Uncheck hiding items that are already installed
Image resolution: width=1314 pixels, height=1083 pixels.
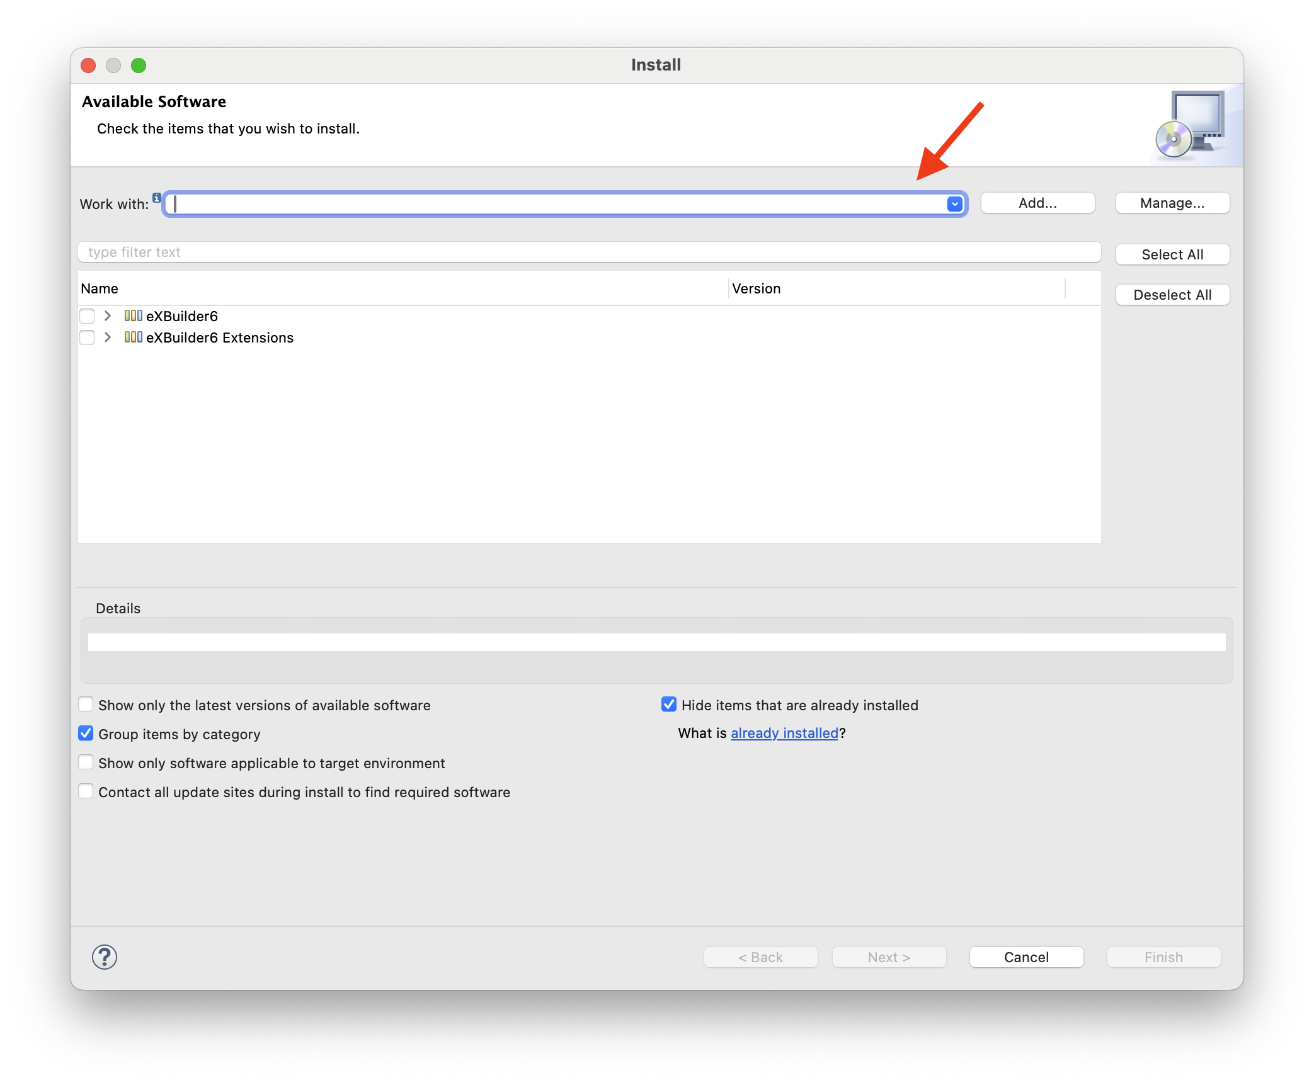(x=668, y=704)
